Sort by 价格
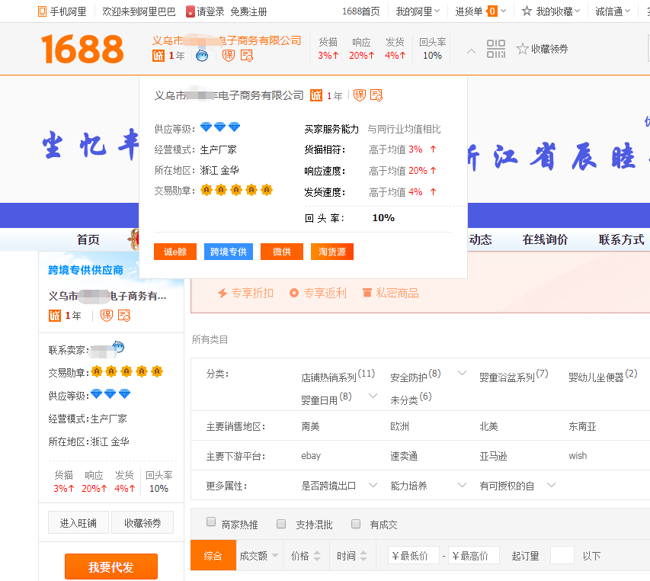The image size is (650, 581). pos(306,555)
